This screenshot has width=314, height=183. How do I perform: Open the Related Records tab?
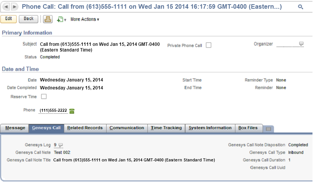(85, 128)
